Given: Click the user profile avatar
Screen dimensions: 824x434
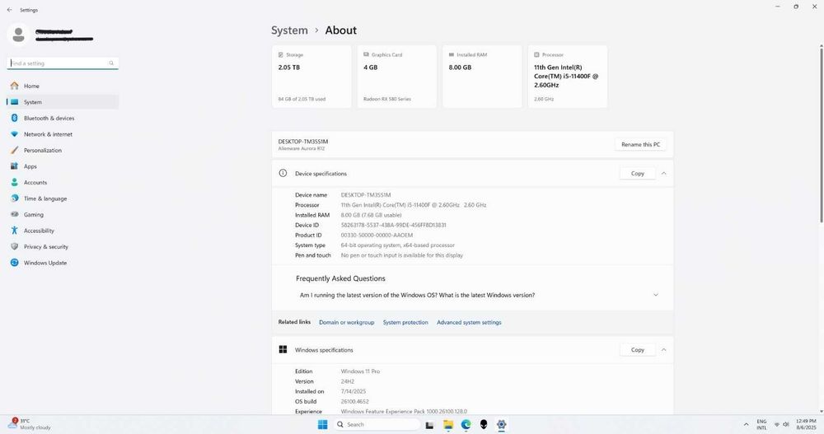Looking at the screenshot, I should 18,35.
